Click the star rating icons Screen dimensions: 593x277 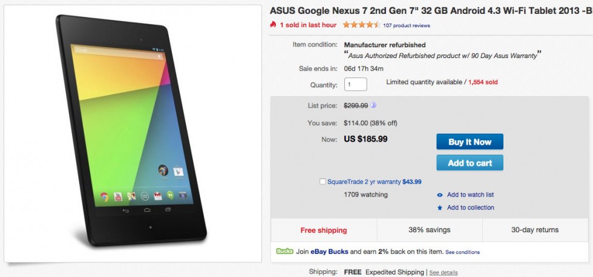pos(361,25)
